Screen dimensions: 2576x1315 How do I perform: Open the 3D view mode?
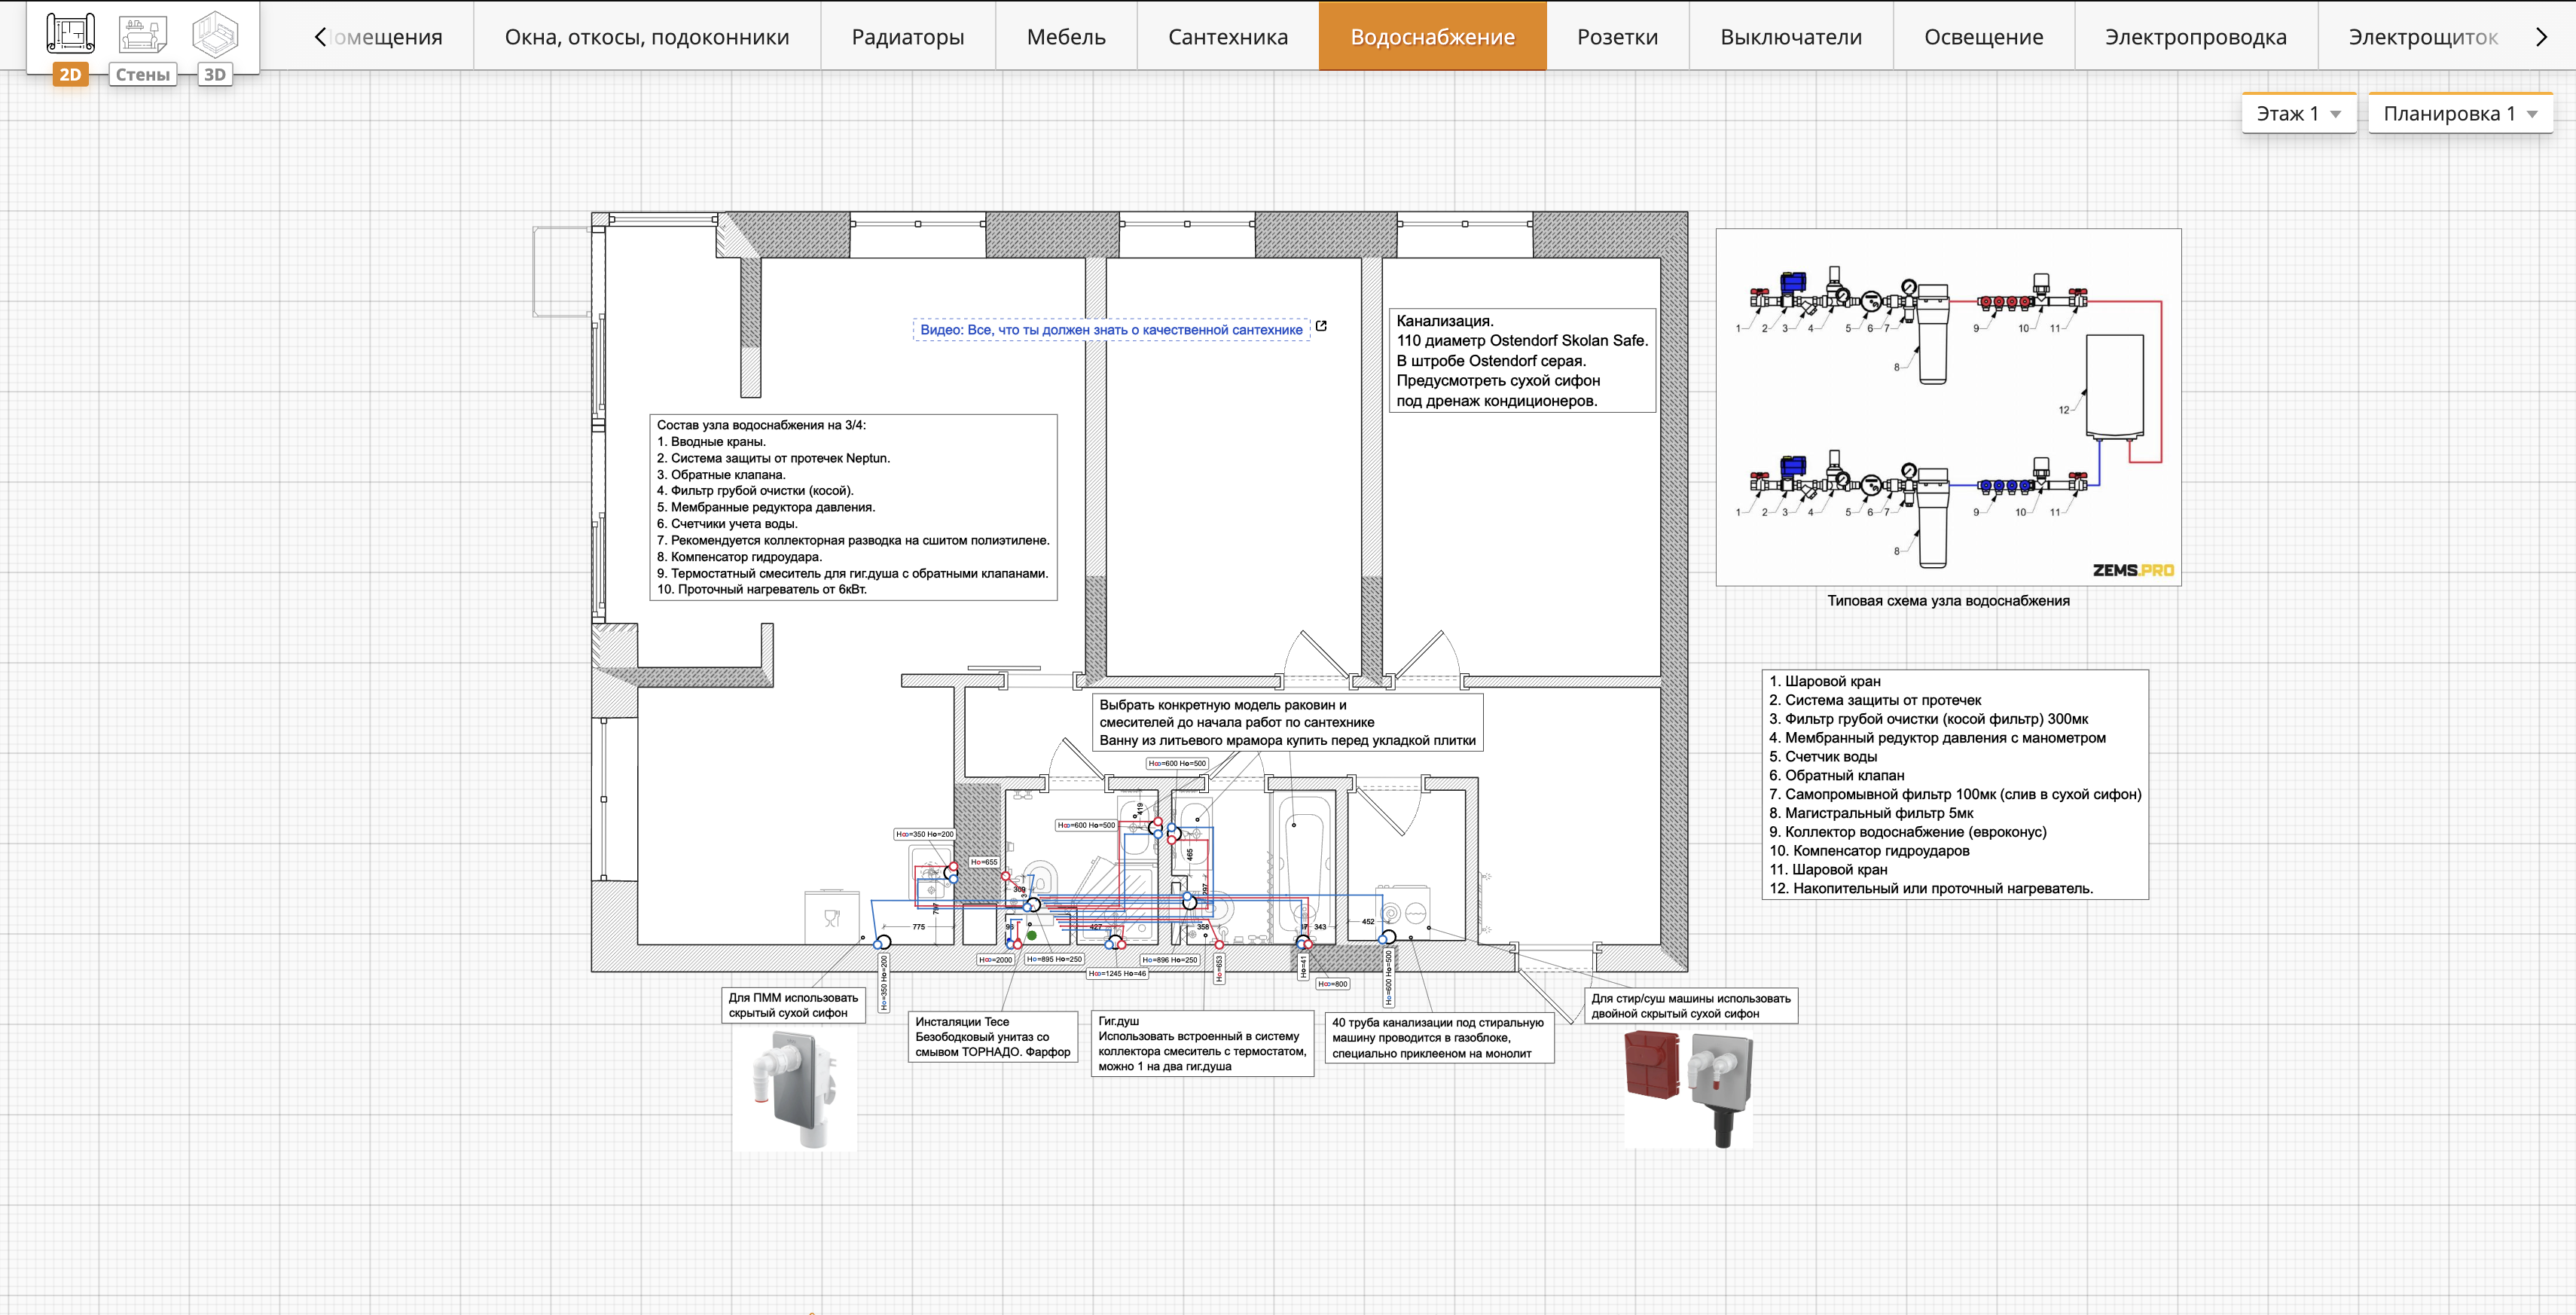click(x=215, y=46)
